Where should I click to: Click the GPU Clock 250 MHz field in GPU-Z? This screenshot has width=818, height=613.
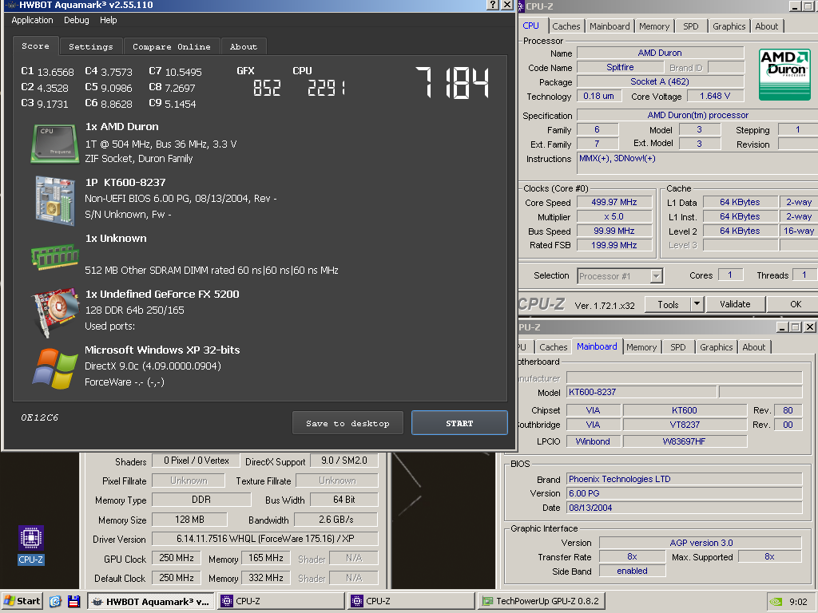click(177, 558)
